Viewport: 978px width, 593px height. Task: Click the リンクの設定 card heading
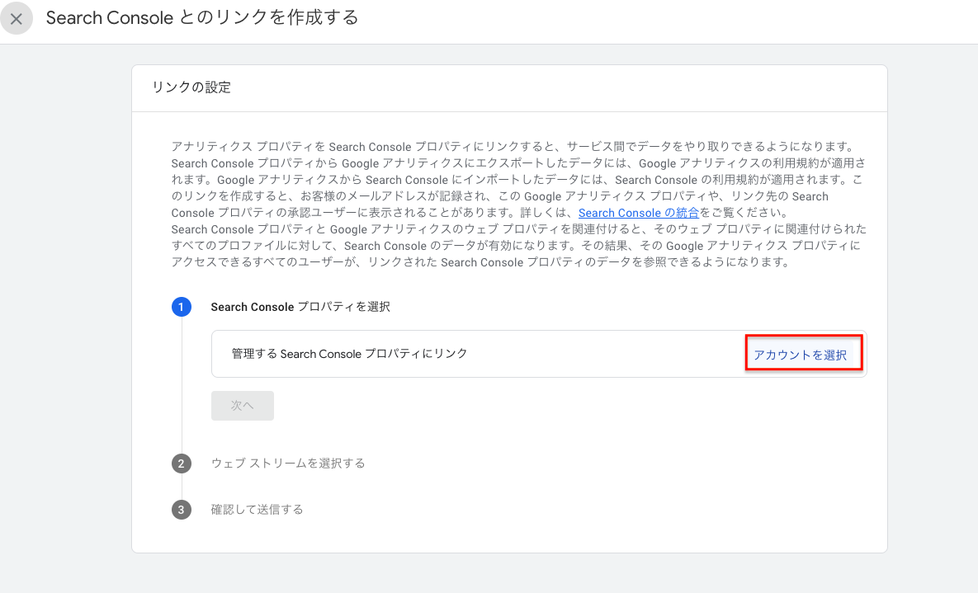coord(191,87)
